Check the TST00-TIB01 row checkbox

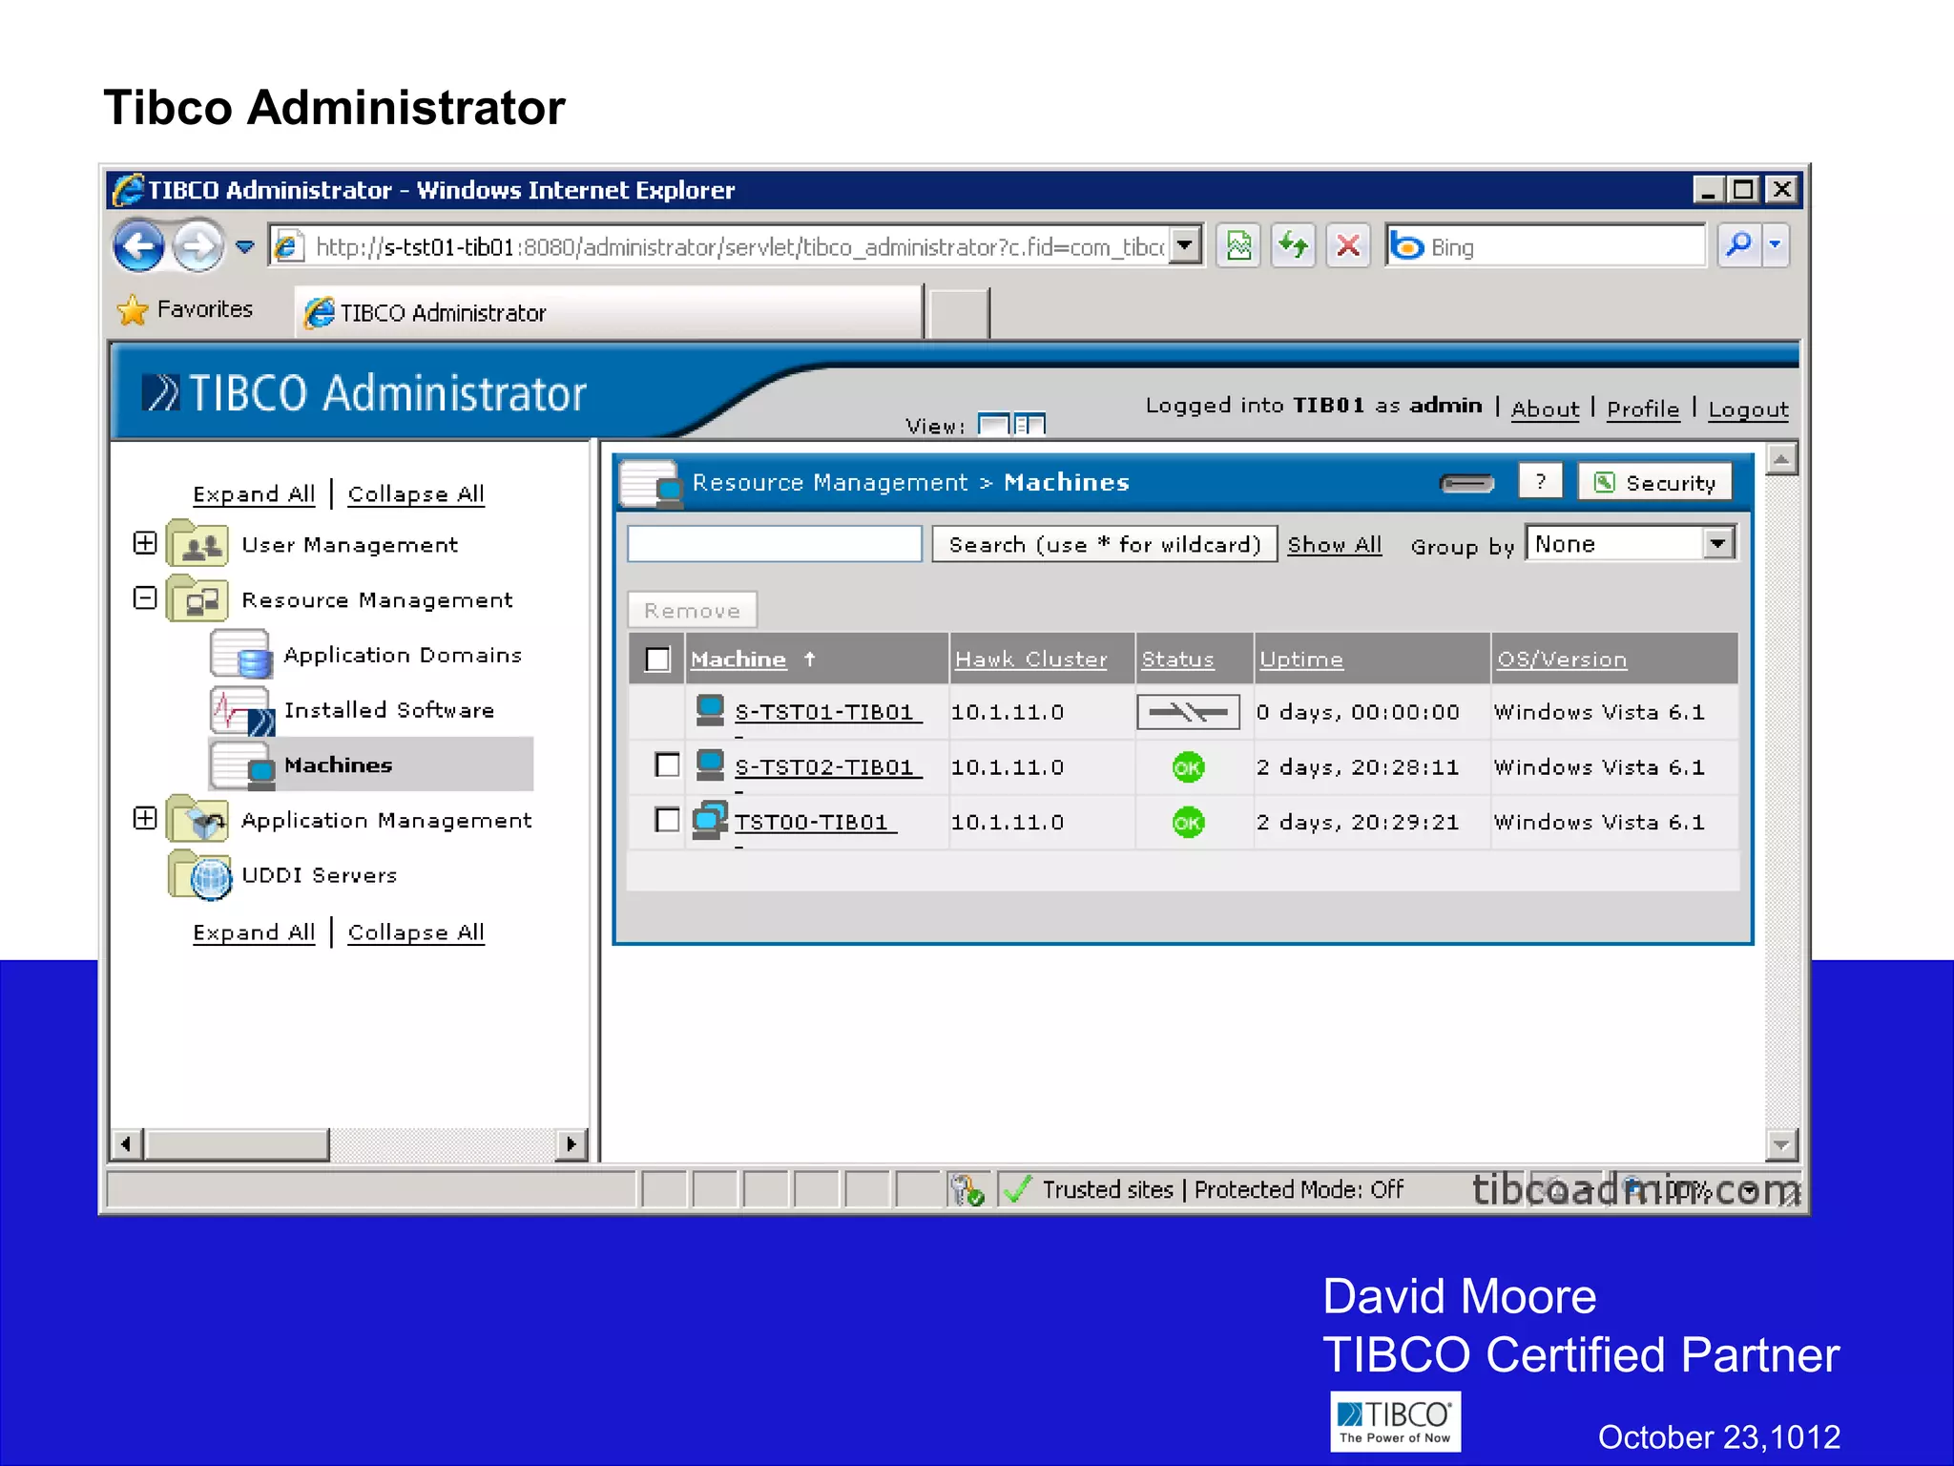point(668,820)
